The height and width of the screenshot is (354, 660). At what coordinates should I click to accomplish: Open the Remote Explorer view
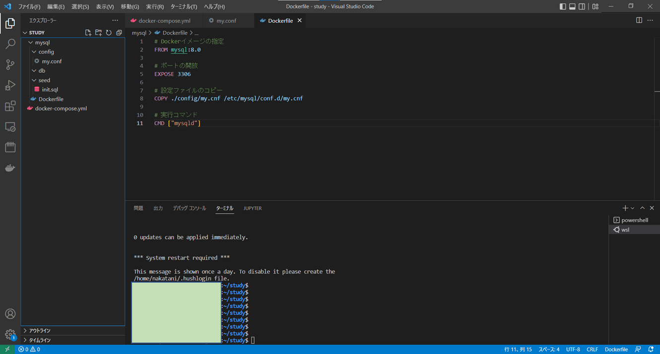[x=10, y=127]
